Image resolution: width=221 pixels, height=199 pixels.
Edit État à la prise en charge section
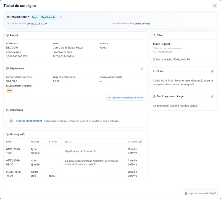pyautogui.click(x=212, y=96)
